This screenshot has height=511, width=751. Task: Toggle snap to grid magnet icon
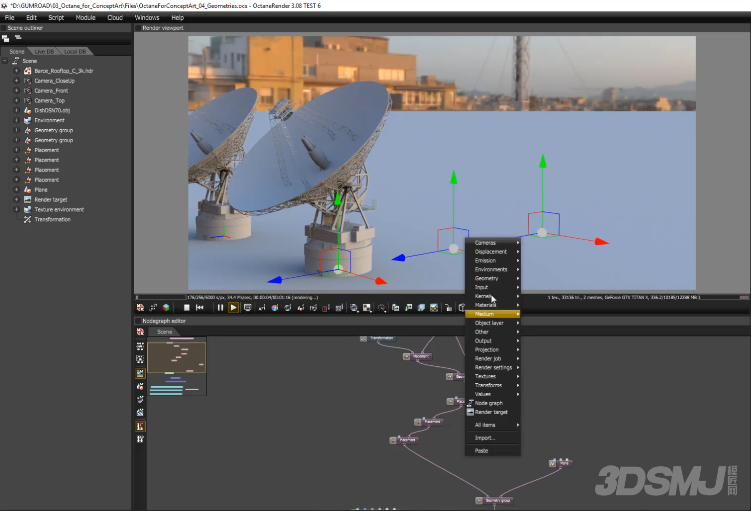click(x=140, y=426)
